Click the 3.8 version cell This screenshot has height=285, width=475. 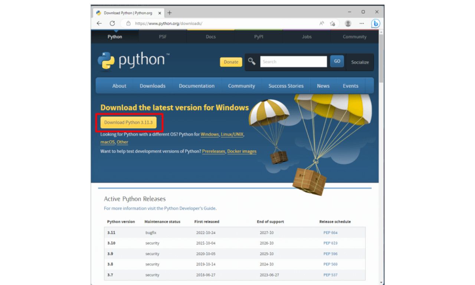coord(110,264)
